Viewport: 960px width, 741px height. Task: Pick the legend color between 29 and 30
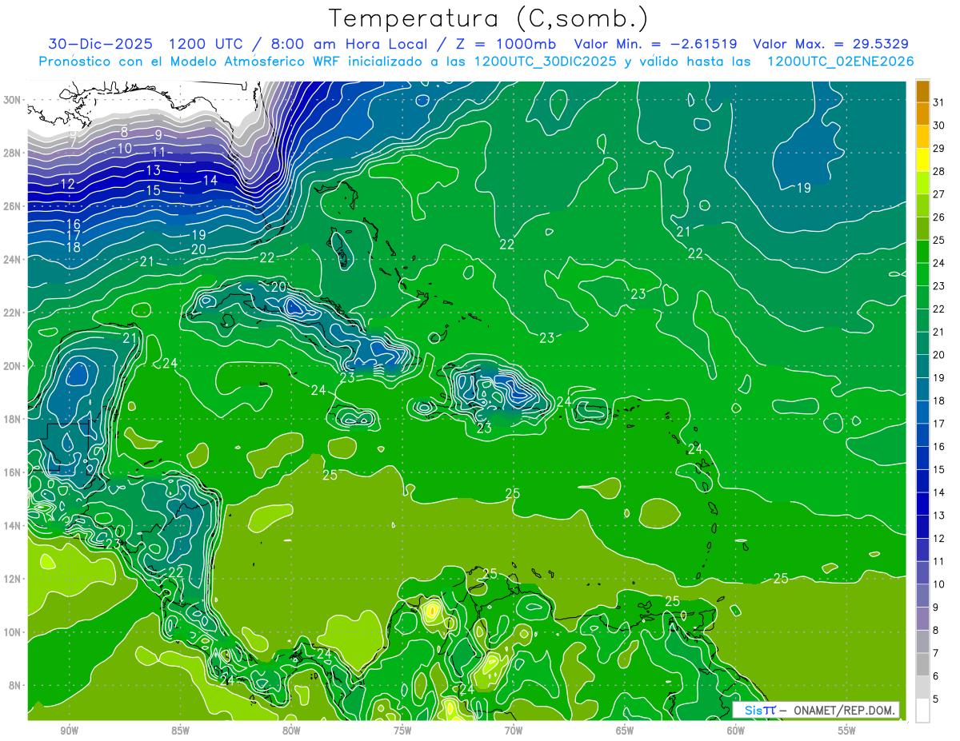tap(922, 137)
